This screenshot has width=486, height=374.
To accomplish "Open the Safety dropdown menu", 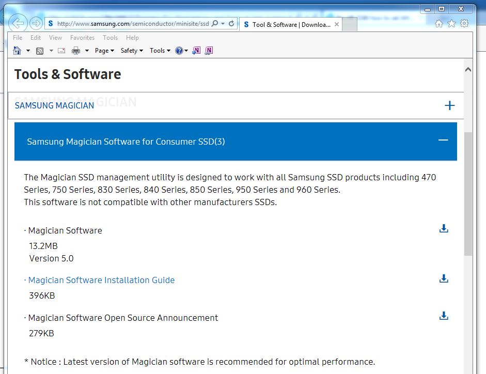I will 131,51.
